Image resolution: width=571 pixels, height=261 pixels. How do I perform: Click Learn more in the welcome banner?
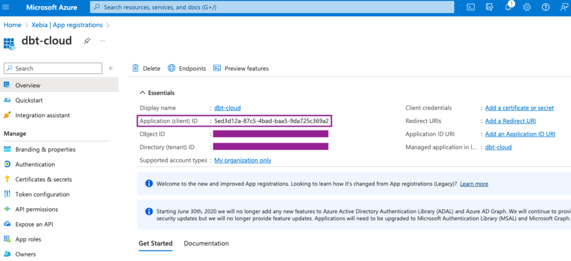474,184
